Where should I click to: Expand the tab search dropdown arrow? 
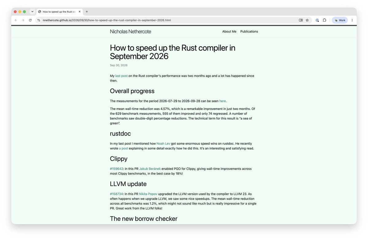[32, 12]
